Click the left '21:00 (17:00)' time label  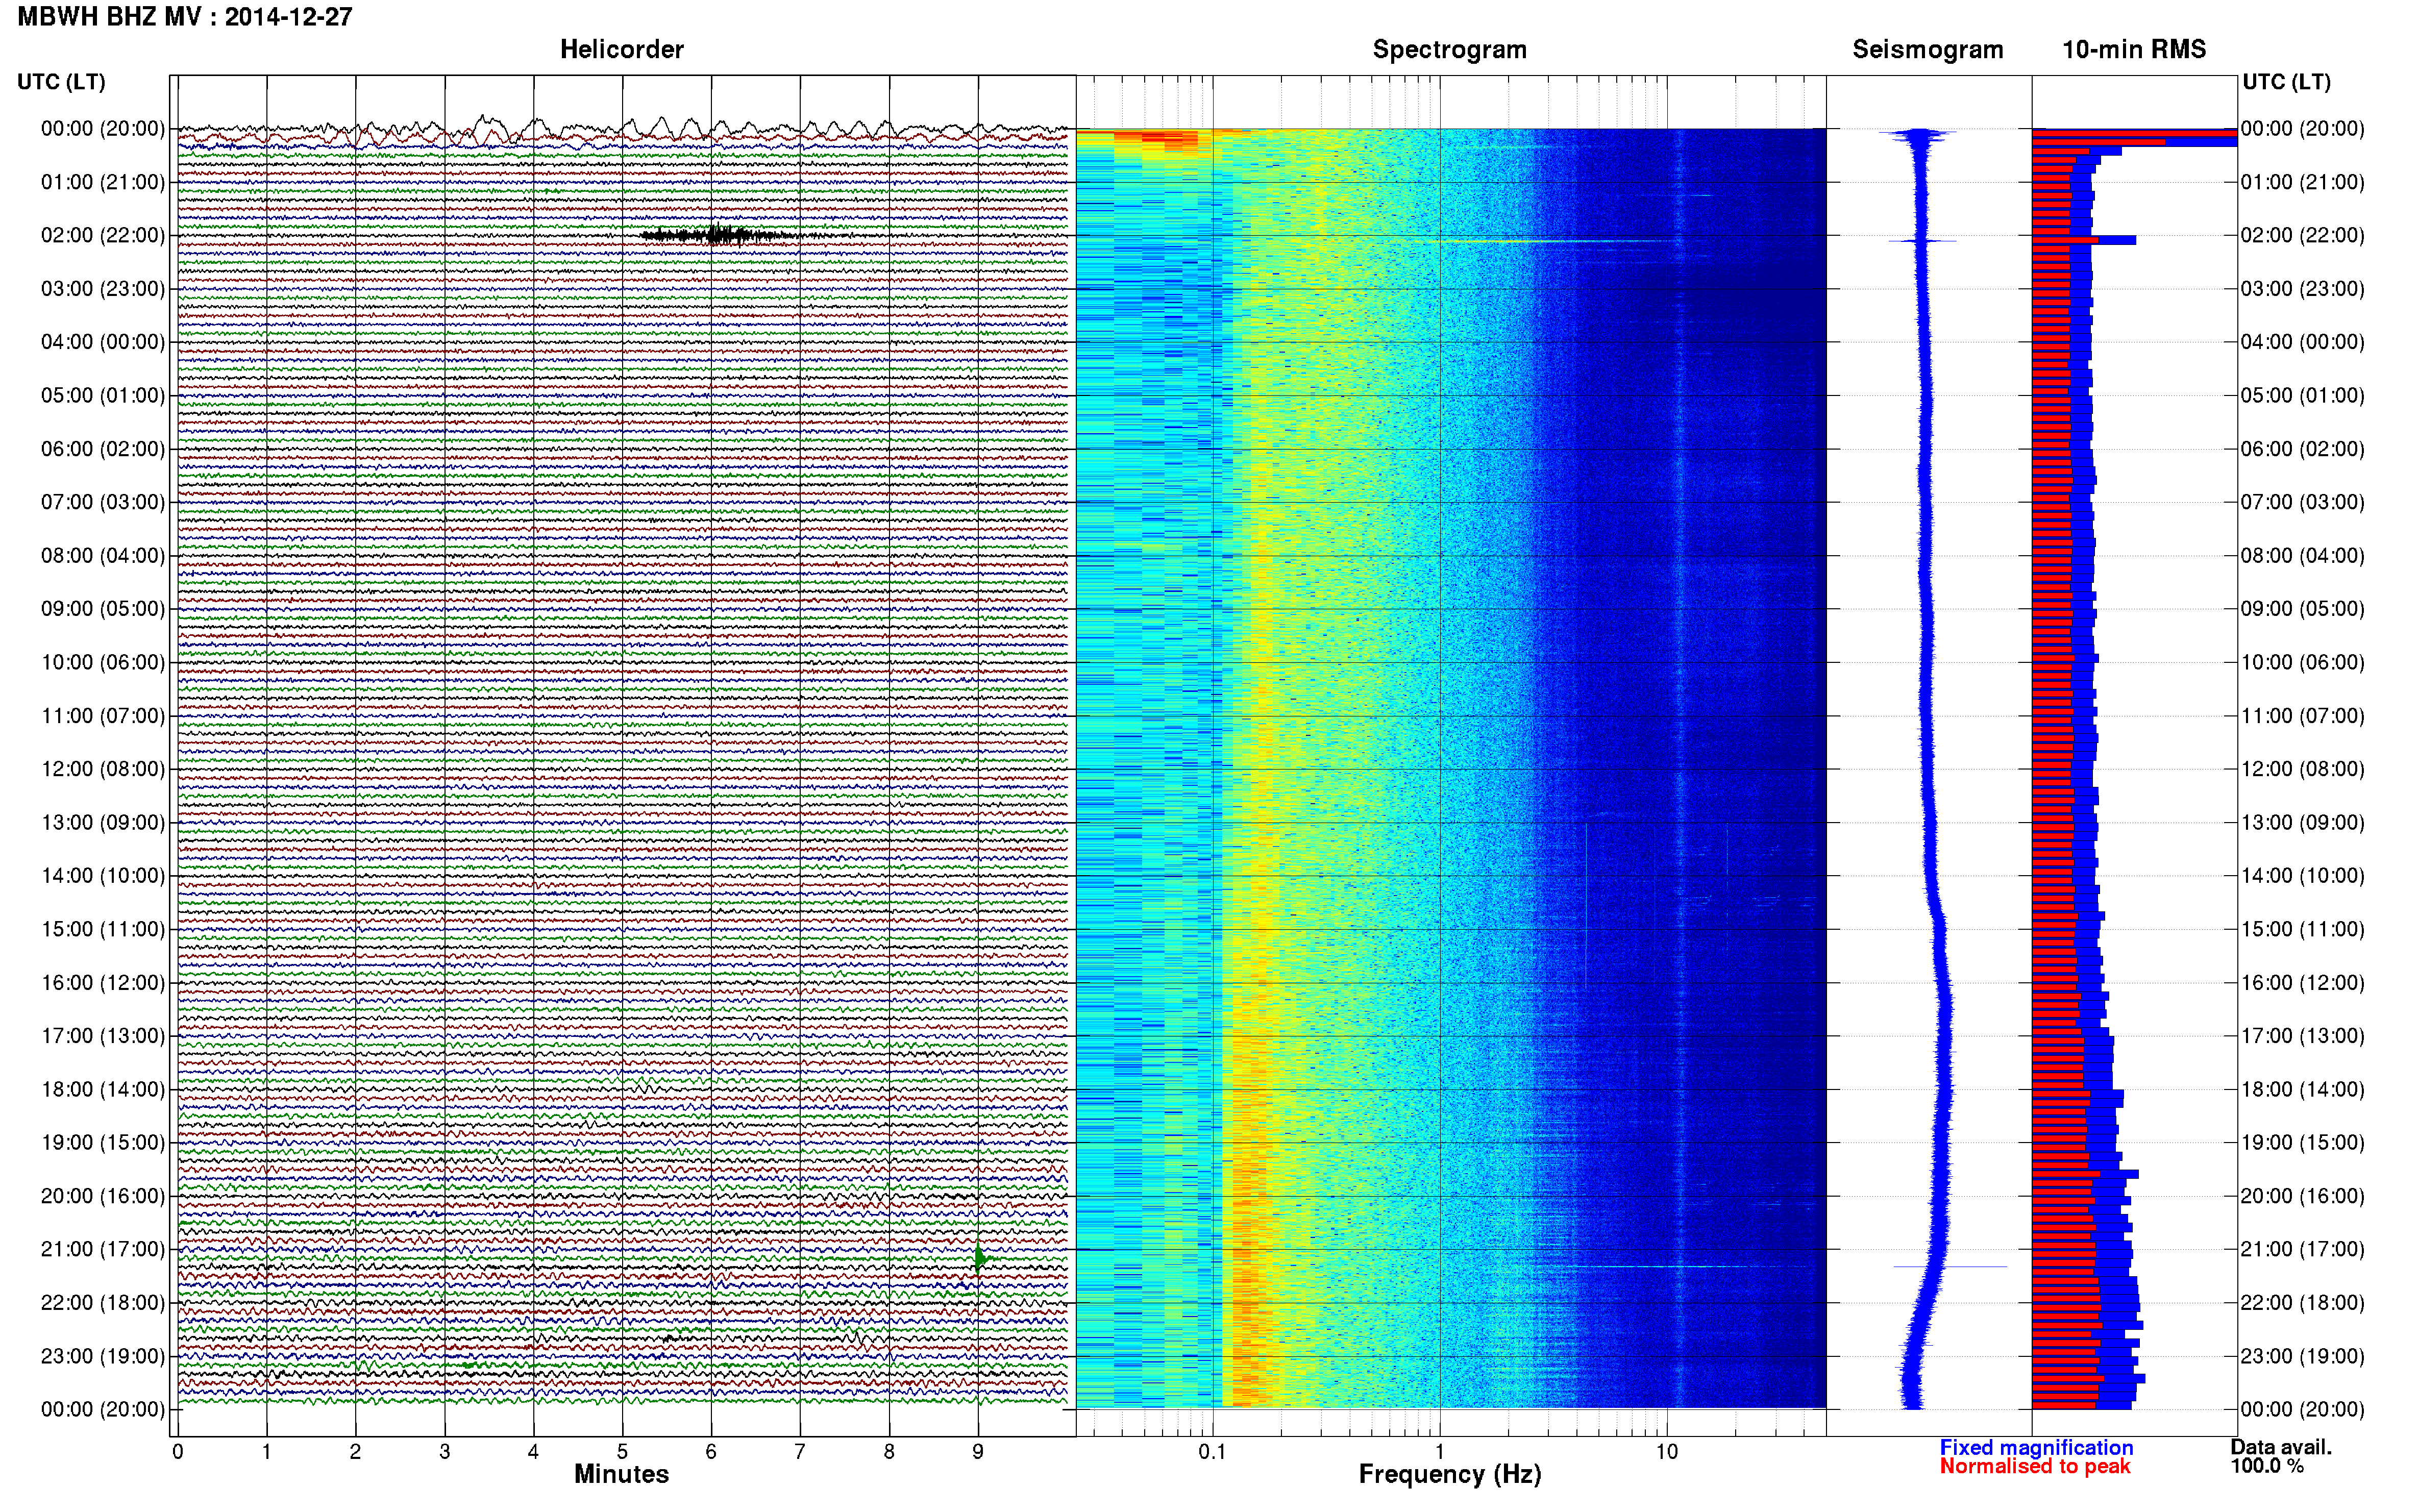click(102, 1249)
